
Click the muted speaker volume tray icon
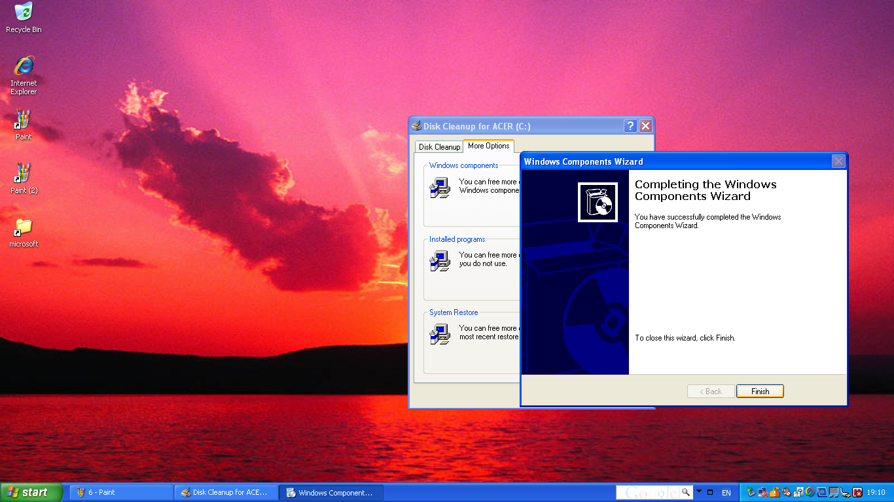pyautogui.click(x=786, y=492)
